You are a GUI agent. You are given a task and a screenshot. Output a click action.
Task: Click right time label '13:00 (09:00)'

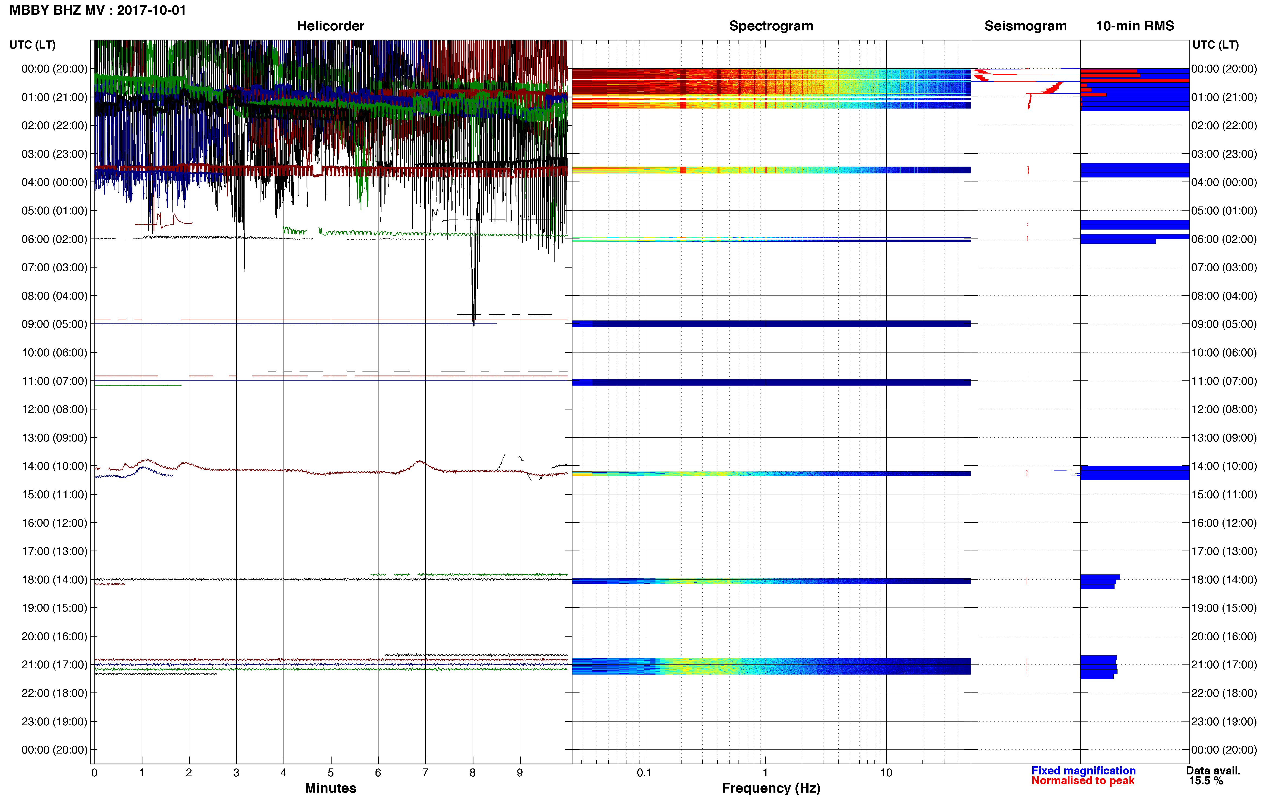(x=1224, y=438)
